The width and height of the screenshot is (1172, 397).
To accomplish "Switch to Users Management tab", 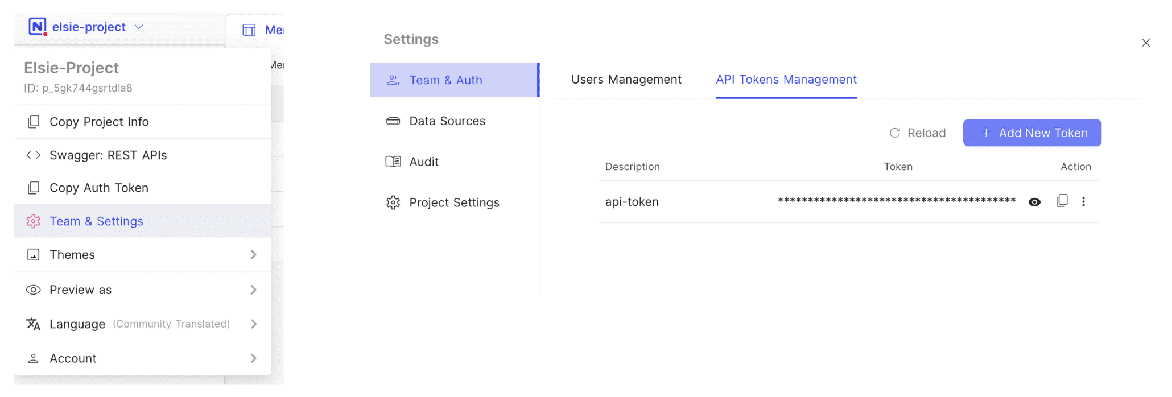I will pyautogui.click(x=626, y=80).
